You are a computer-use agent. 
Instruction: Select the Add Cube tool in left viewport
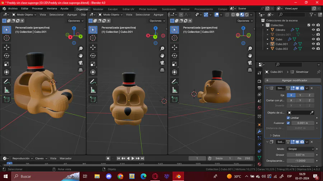point(6,99)
